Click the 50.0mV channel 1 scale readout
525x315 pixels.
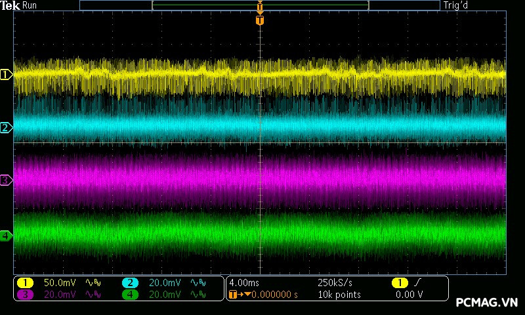coord(60,282)
